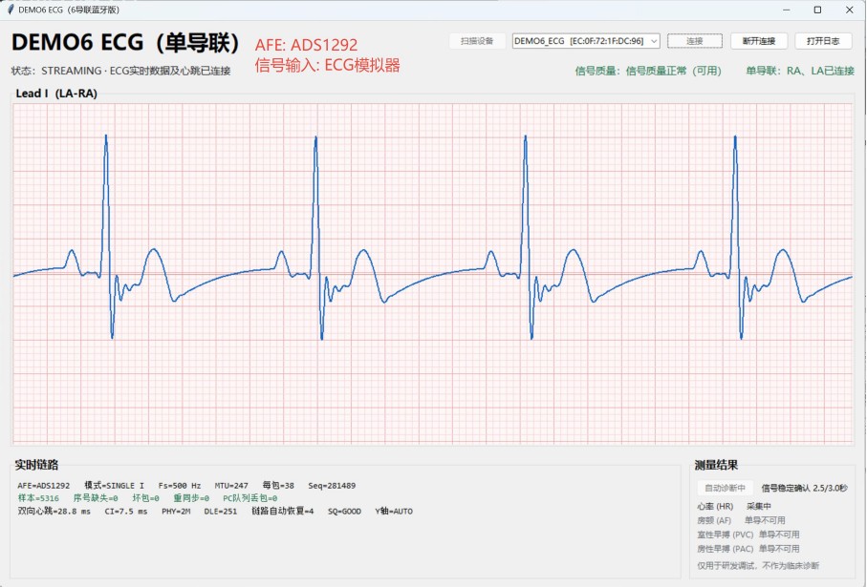
Task: Click the 扫描设备 scan devices button
Action: coord(477,41)
